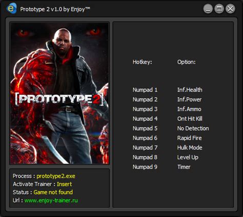Click the 'Timer' option

click(184, 167)
